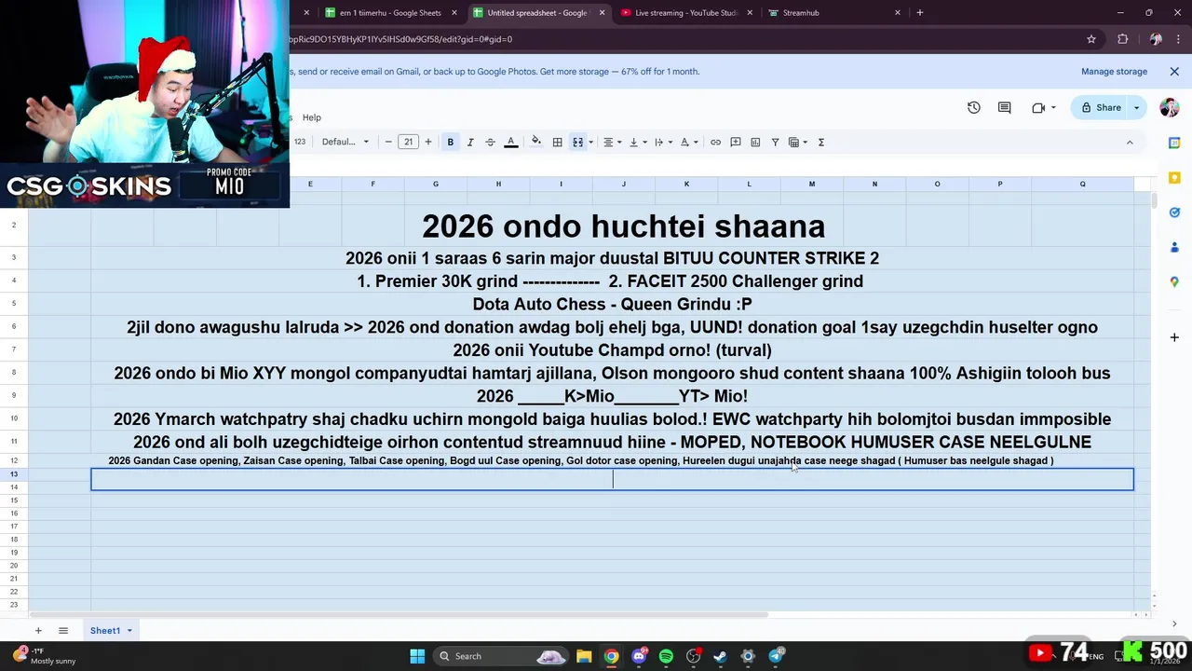Image resolution: width=1192 pixels, height=671 pixels.
Task: Open font family dropdown Default
Action: click(345, 142)
